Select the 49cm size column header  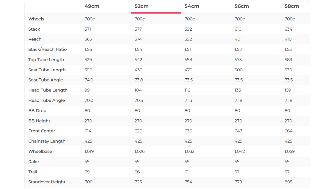92,6
